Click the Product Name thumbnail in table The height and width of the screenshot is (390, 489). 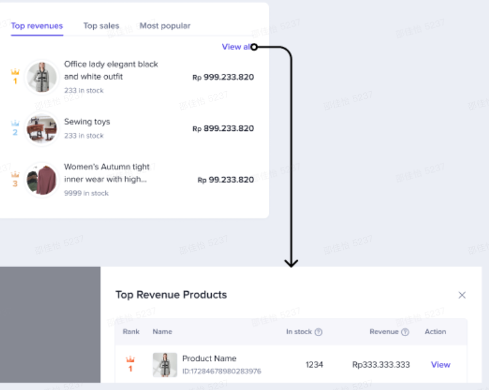165,364
